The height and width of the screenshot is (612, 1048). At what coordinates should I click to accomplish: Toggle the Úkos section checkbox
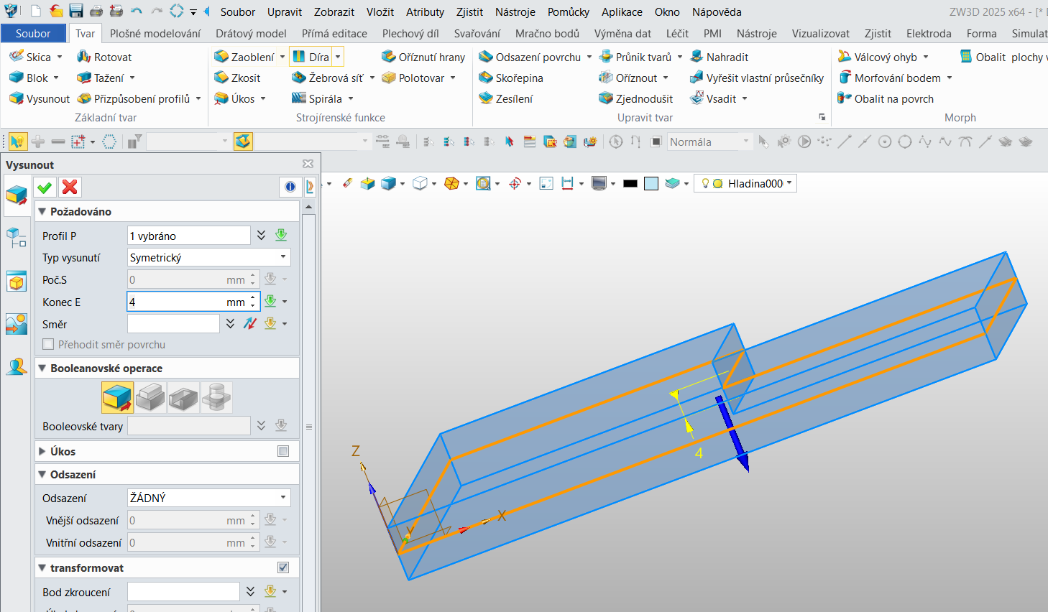tap(283, 451)
